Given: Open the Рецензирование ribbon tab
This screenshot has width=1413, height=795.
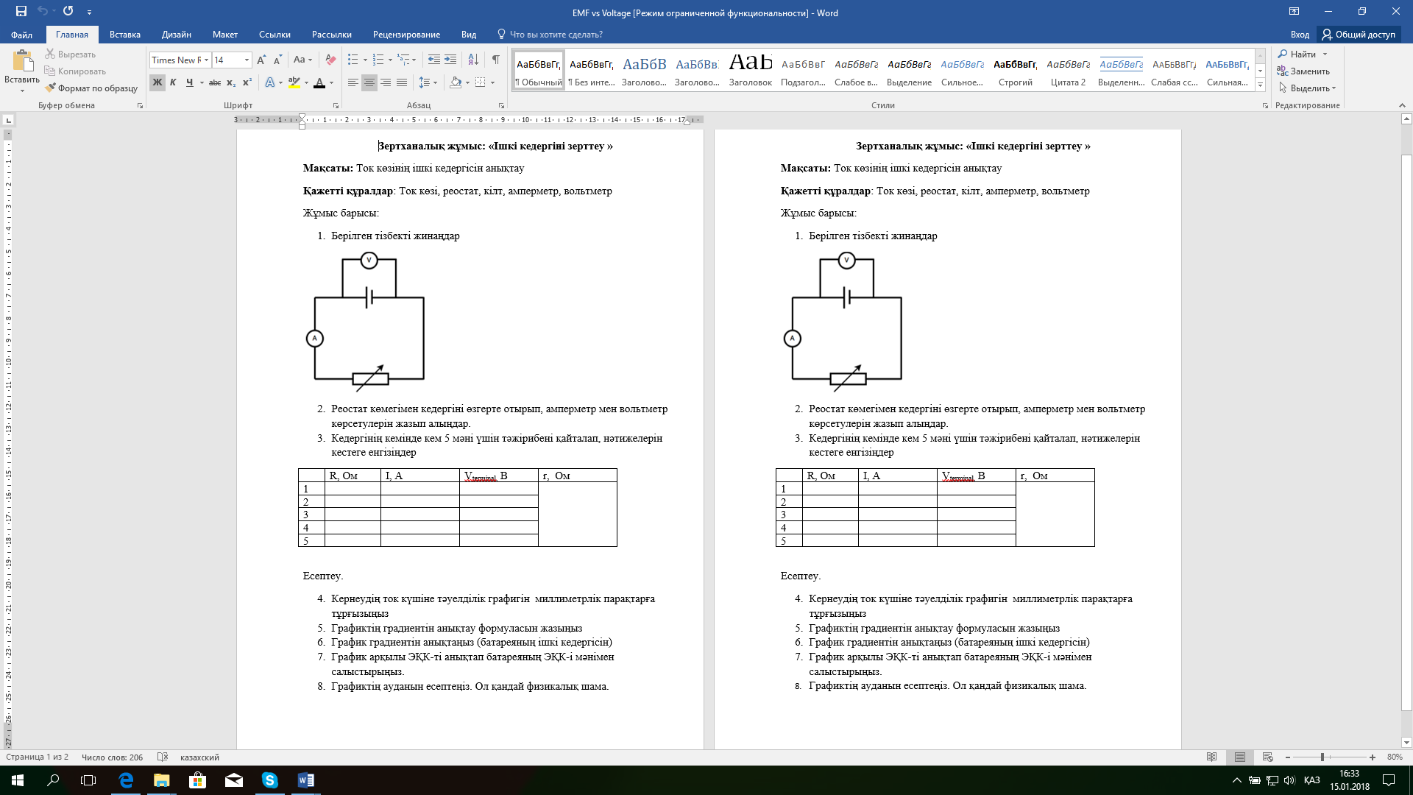Looking at the screenshot, I should tap(406, 34).
